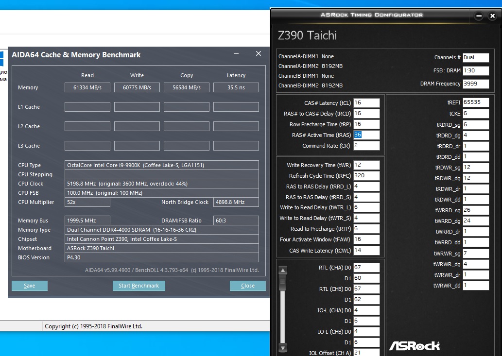Click the RAS# to CAS# Delay (tRCD) field
This screenshot has width=502, height=356.
pos(366,113)
